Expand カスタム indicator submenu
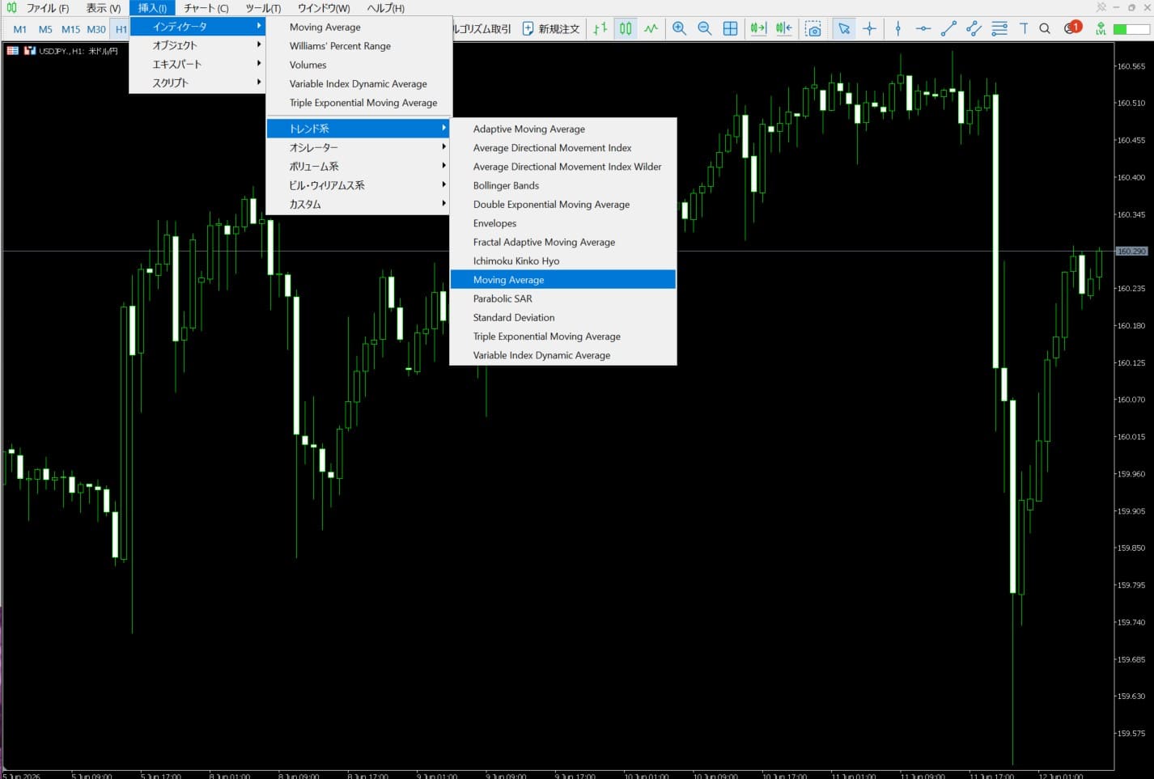Image resolution: width=1154 pixels, height=779 pixels. click(359, 204)
